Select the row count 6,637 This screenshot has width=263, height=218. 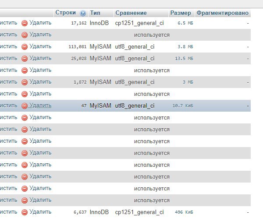pyautogui.click(x=80, y=212)
